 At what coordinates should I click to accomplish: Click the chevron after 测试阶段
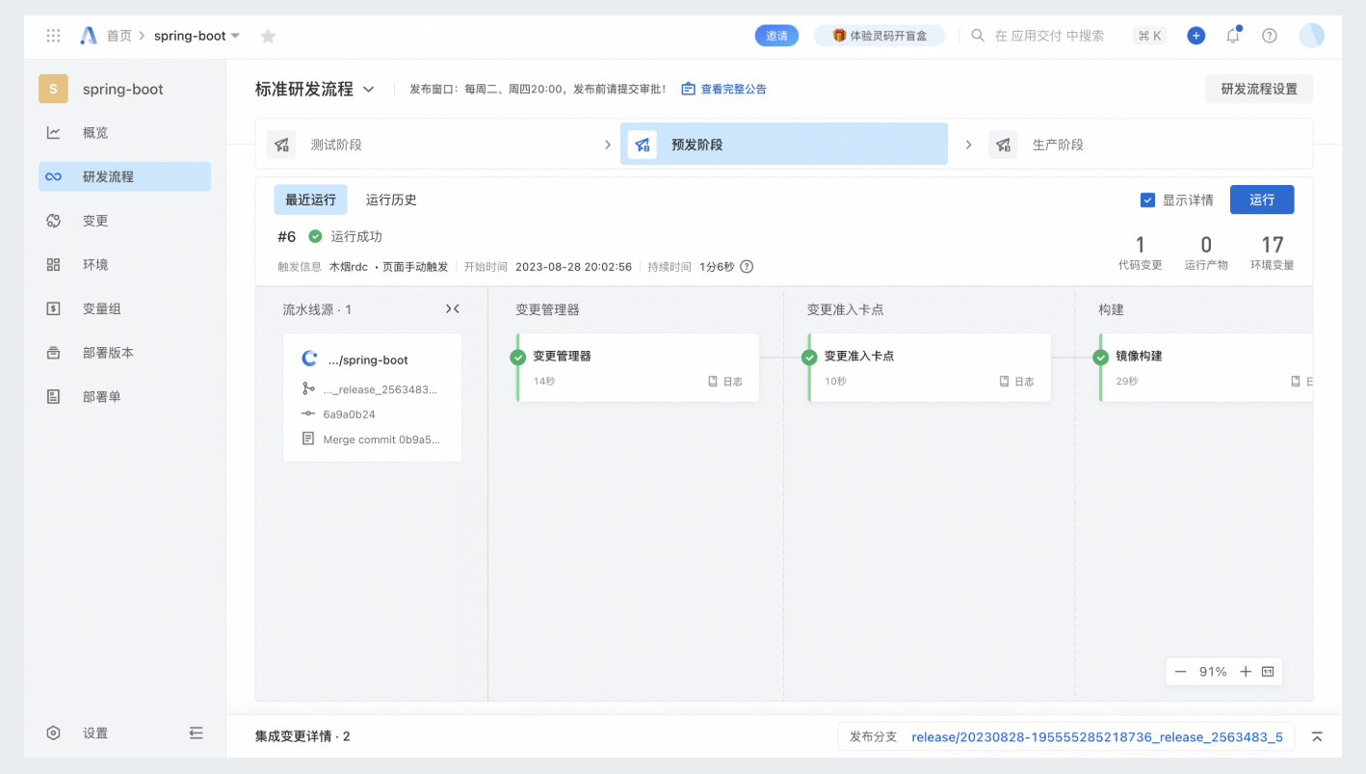(x=608, y=145)
